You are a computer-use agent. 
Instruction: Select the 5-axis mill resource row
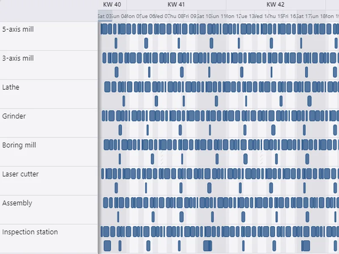49,36
